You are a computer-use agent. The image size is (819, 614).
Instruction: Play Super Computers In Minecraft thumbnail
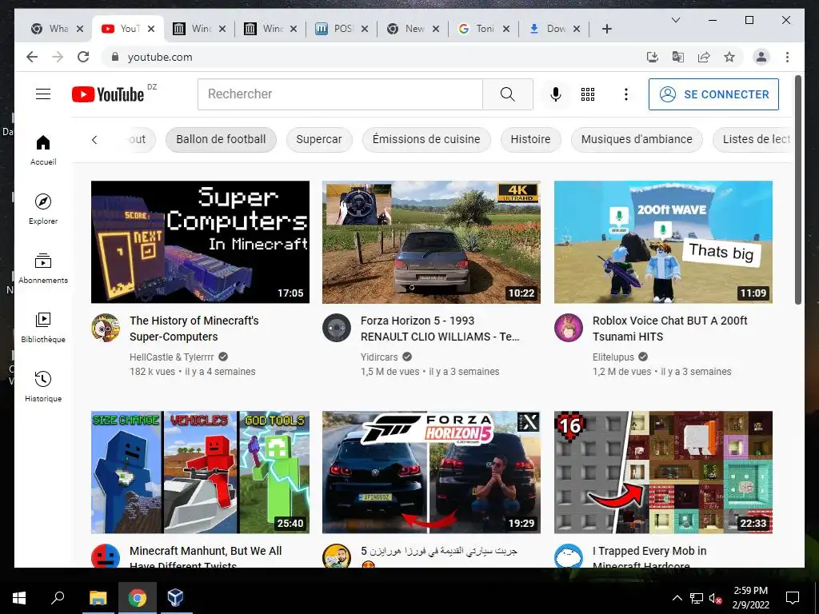click(x=200, y=242)
